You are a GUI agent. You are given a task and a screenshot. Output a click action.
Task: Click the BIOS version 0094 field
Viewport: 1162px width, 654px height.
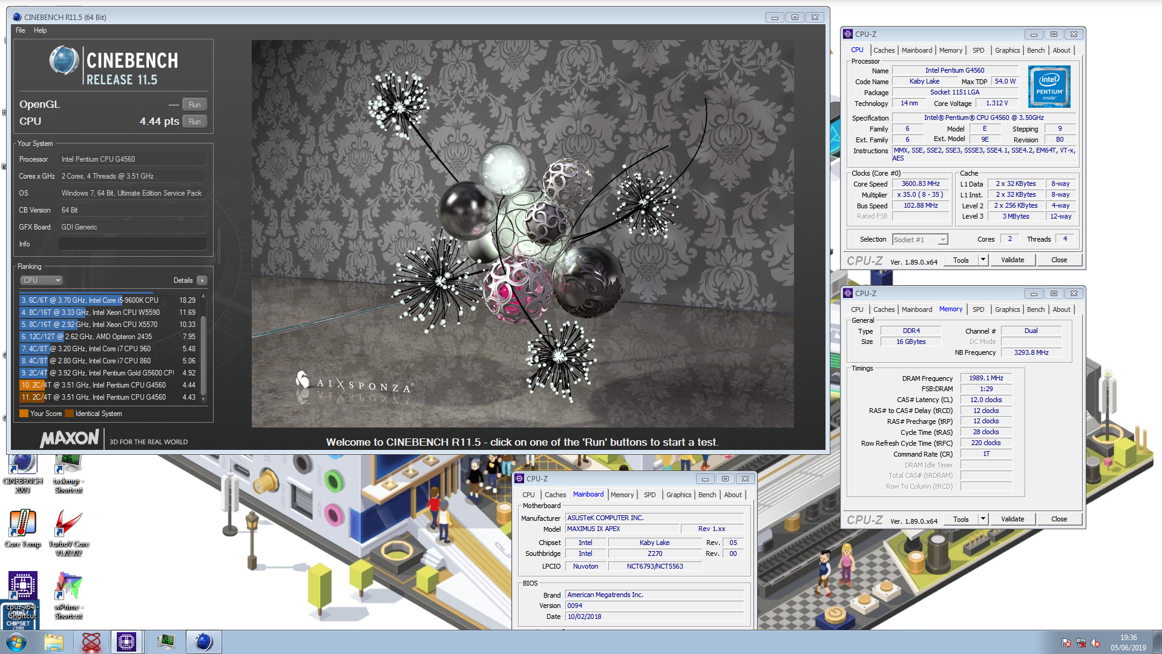(x=654, y=606)
